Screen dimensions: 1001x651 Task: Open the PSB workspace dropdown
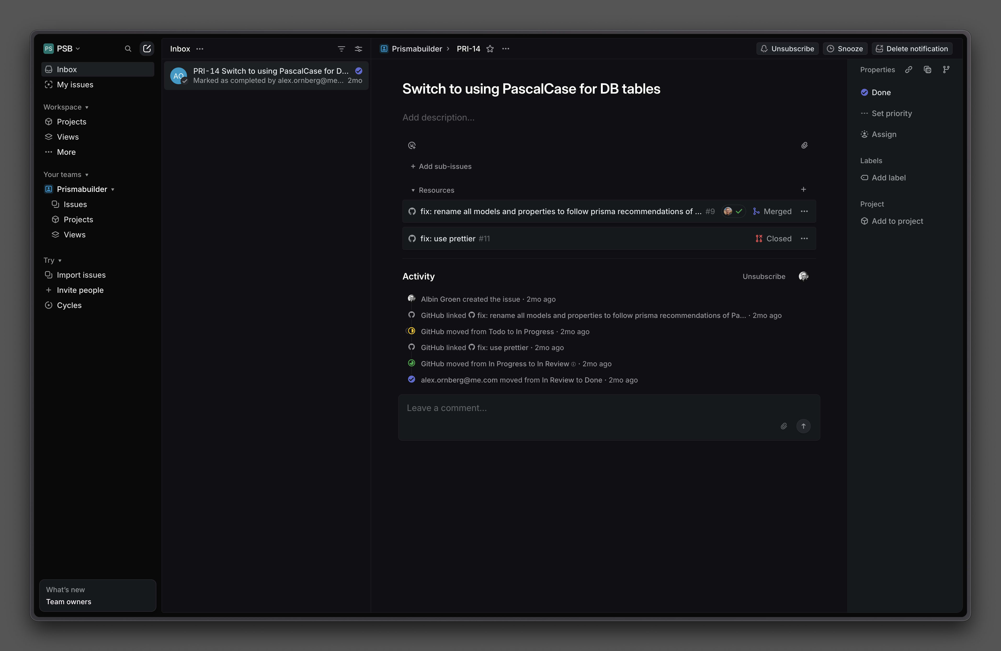pyautogui.click(x=62, y=49)
